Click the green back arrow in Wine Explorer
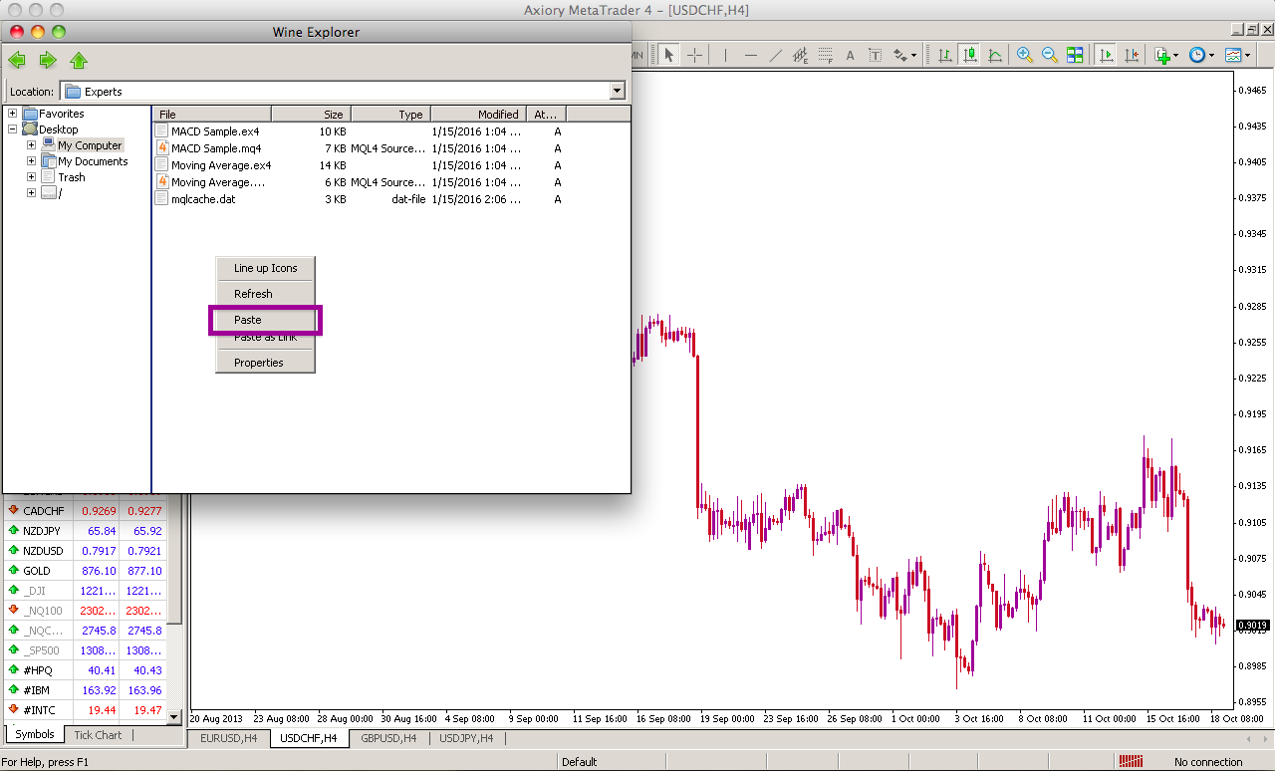Image resolution: width=1275 pixels, height=771 pixels. coord(17,60)
